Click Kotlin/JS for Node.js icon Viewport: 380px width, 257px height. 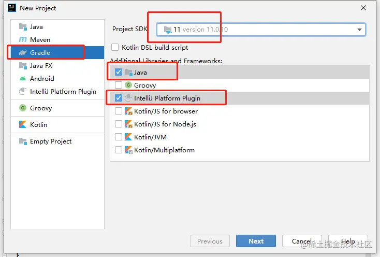[128, 124]
